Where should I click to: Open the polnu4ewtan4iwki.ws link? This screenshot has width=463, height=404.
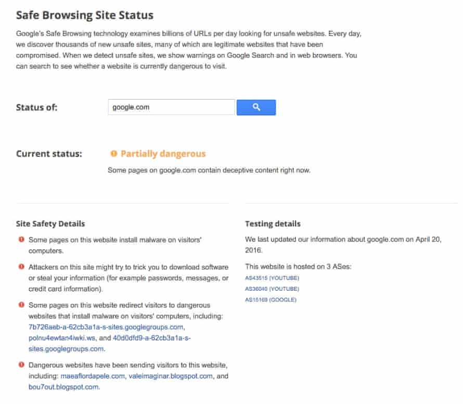pyautogui.click(x=61, y=338)
